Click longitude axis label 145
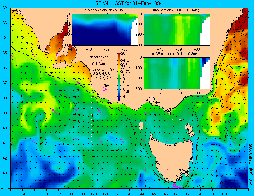 tap(153, 194)
